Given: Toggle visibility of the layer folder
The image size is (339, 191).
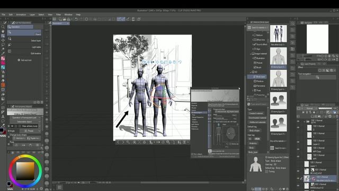Looking at the screenshot, I should coord(298,121).
